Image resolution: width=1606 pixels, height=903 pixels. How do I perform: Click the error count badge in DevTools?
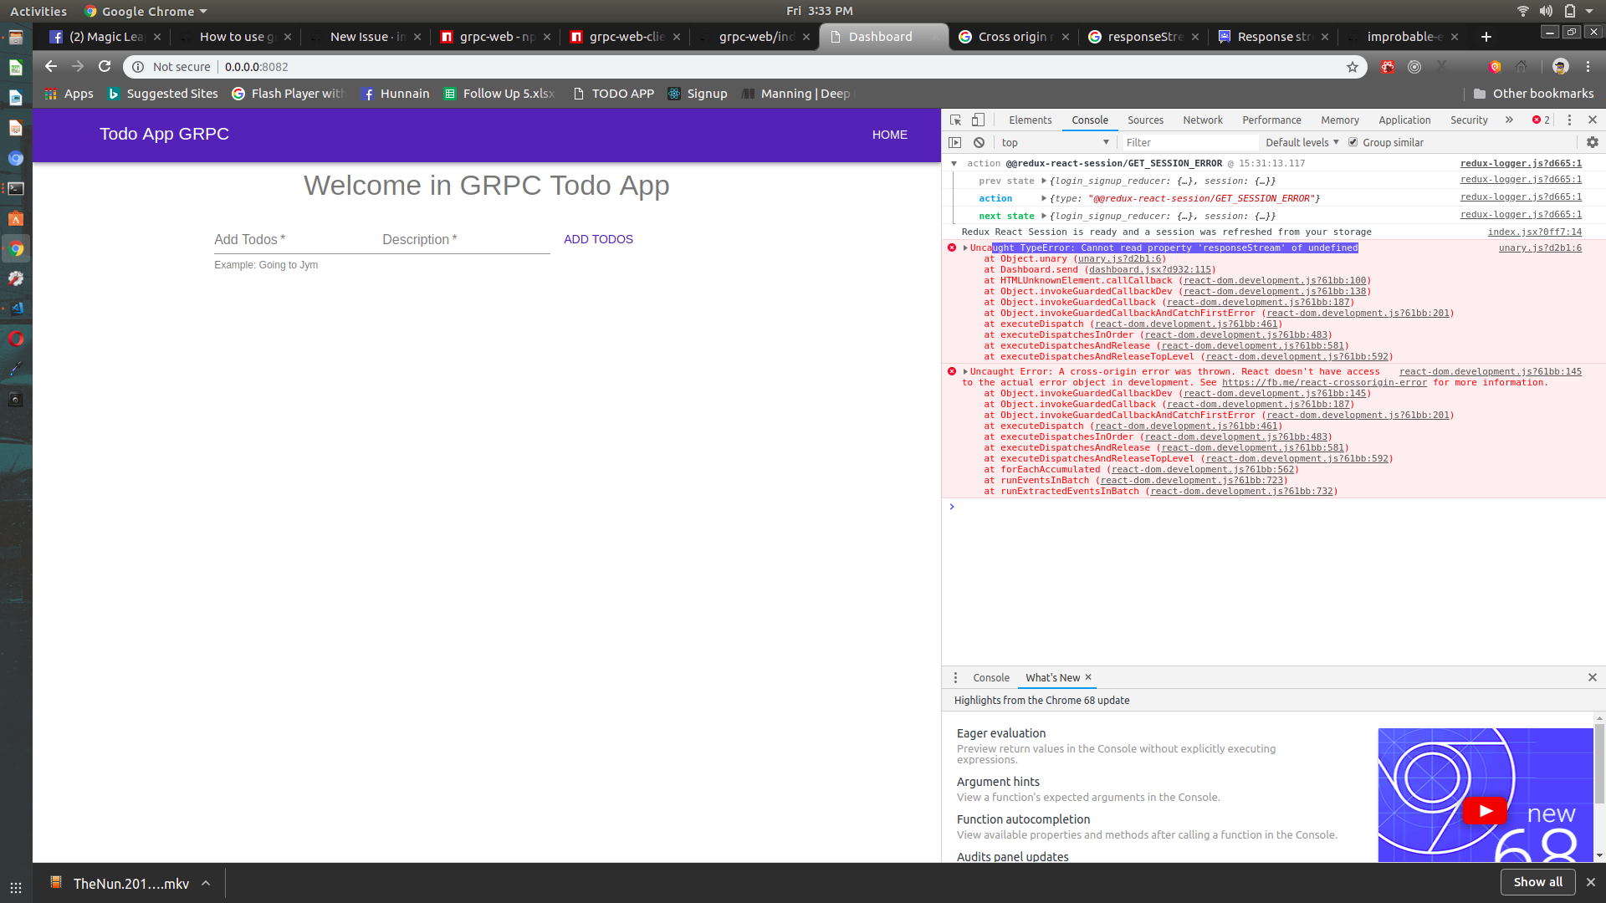coord(1539,120)
